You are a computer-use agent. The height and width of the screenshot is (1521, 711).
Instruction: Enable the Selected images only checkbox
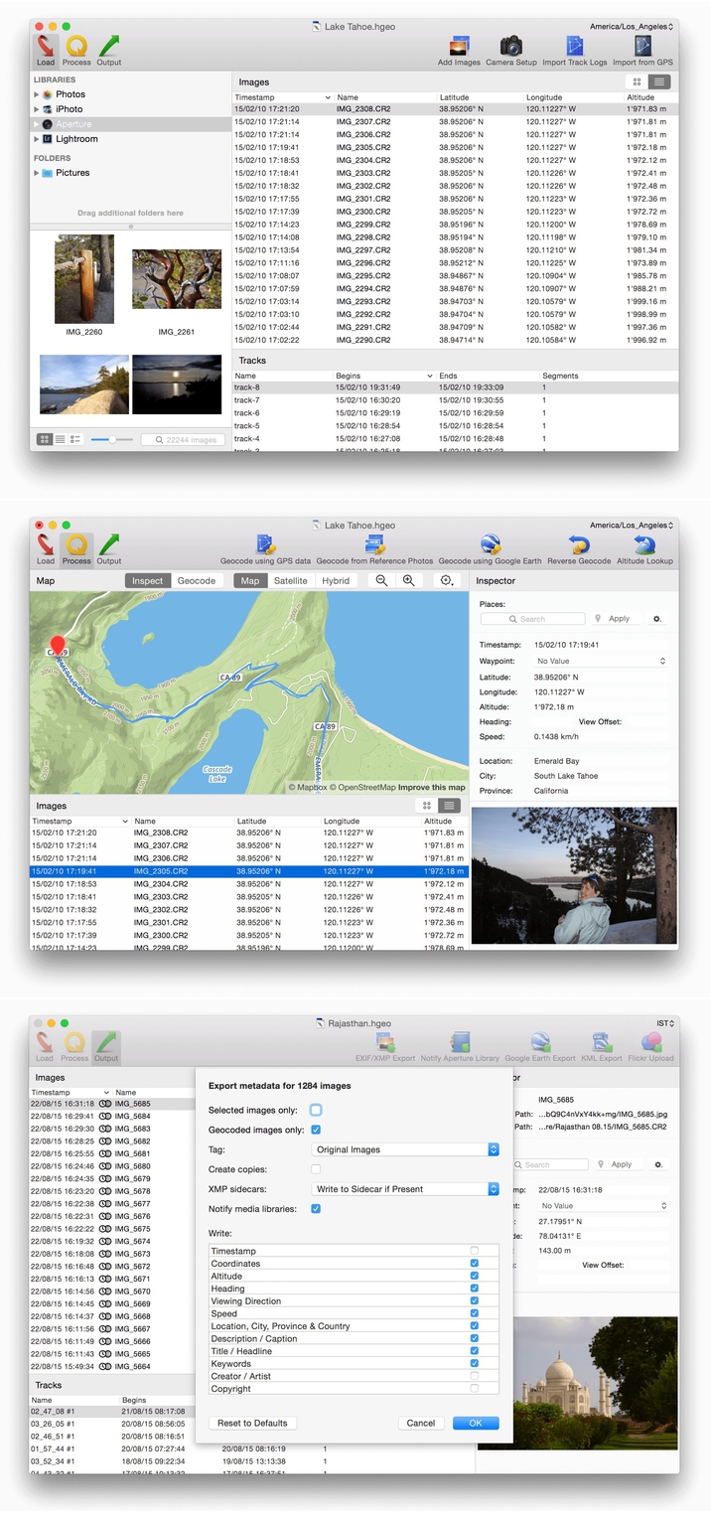tap(316, 1110)
